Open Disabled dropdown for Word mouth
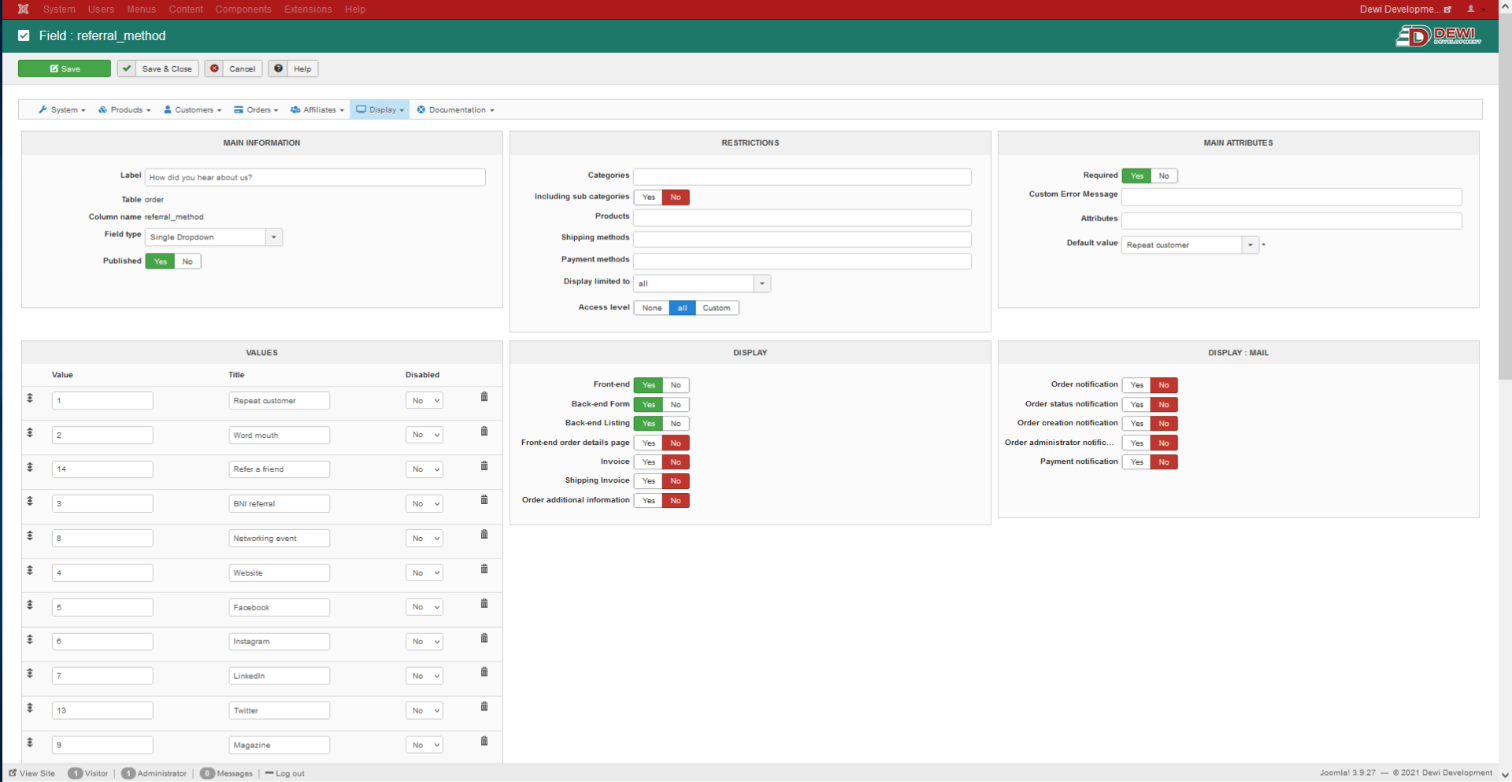 [424, 435]
